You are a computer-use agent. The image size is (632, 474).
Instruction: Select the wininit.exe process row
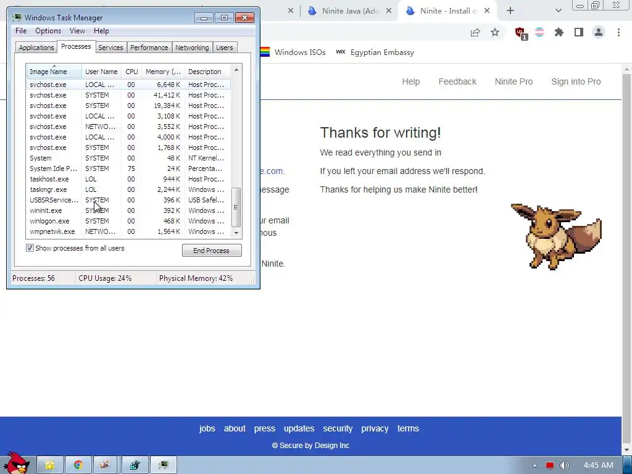coord(128,210)
